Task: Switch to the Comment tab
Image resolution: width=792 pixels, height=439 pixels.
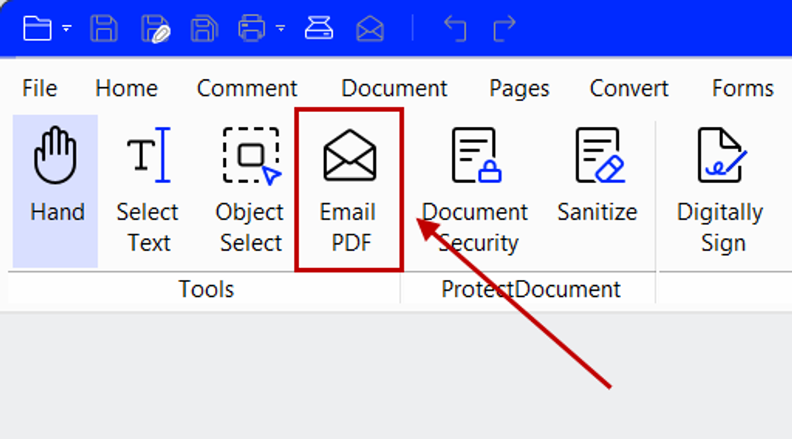Action: pyautogui.click(x=247, y=89)
